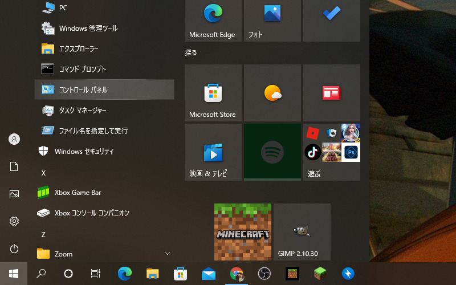
Task: Open the To Do checkmark tile
Action: [332, 21]
